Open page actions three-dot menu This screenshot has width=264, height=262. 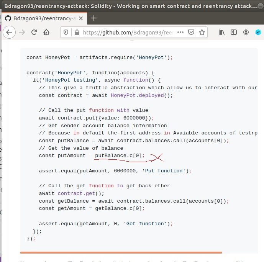[181, 33]
